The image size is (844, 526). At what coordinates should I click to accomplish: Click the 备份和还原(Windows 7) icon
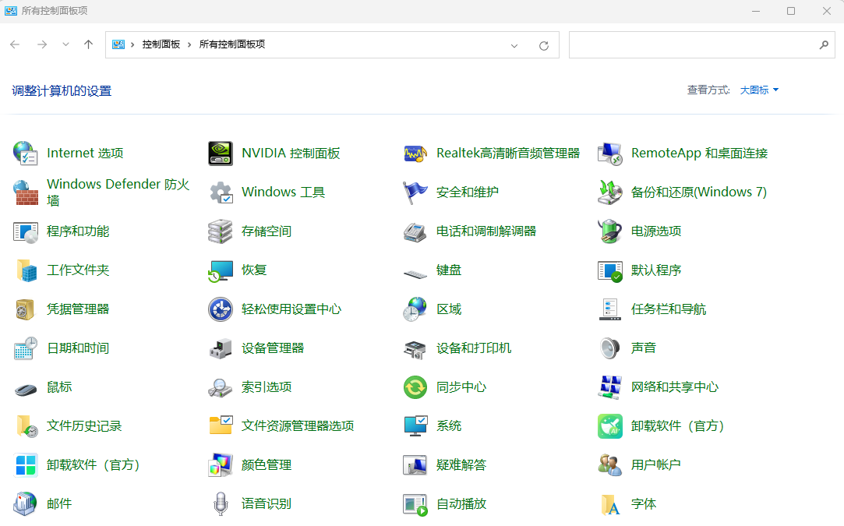click(610, 192)
